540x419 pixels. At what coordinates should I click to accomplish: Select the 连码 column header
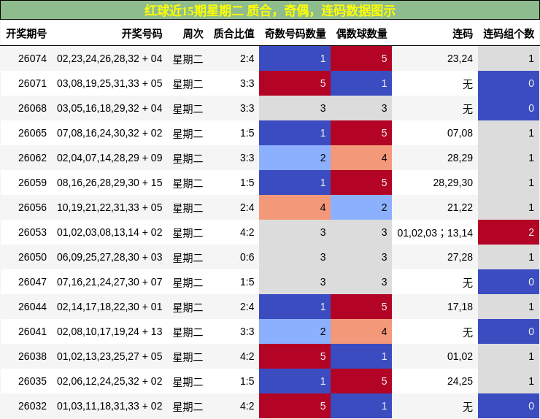pos(463,34)
